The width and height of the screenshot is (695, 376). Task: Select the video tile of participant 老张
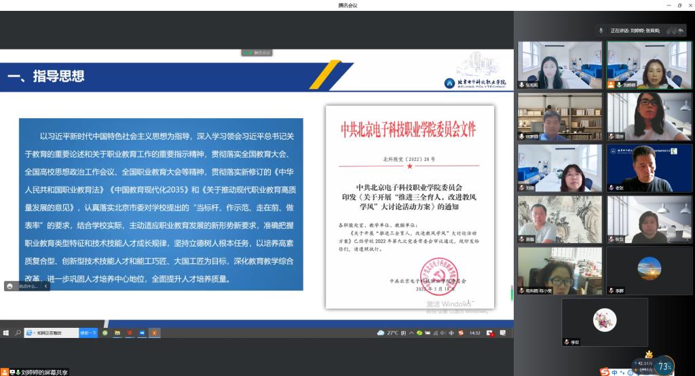click(x=649, y=168)
